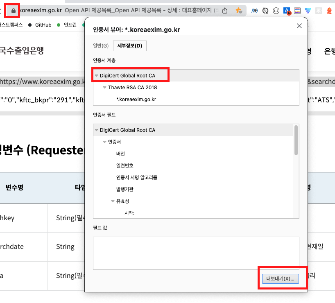Select the 세부정보(D) tab

click(x=130, y=46)
